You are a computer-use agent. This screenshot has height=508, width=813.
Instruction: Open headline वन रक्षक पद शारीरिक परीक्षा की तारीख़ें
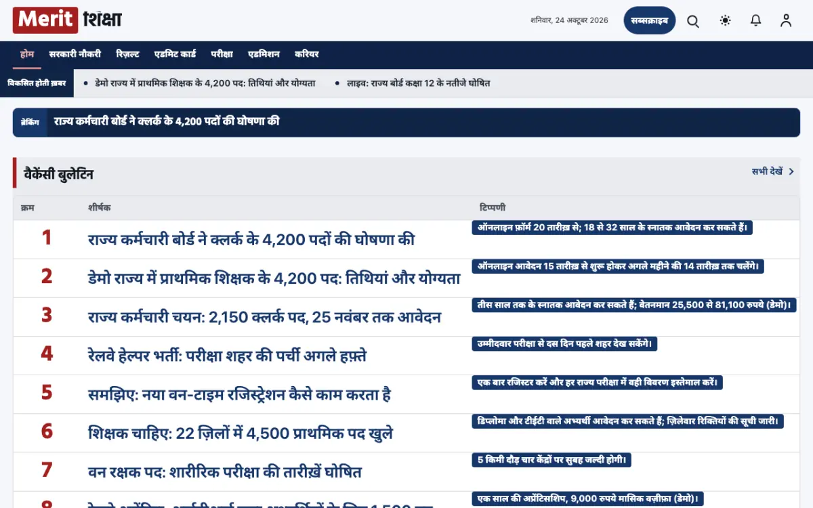tap(225, 471)
